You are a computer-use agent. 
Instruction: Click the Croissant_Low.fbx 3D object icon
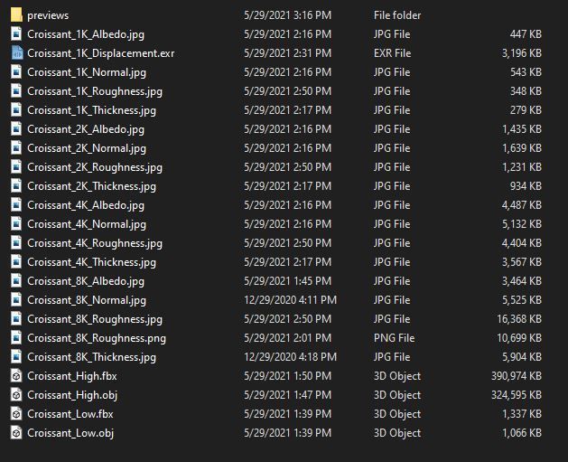pos(16,414)
